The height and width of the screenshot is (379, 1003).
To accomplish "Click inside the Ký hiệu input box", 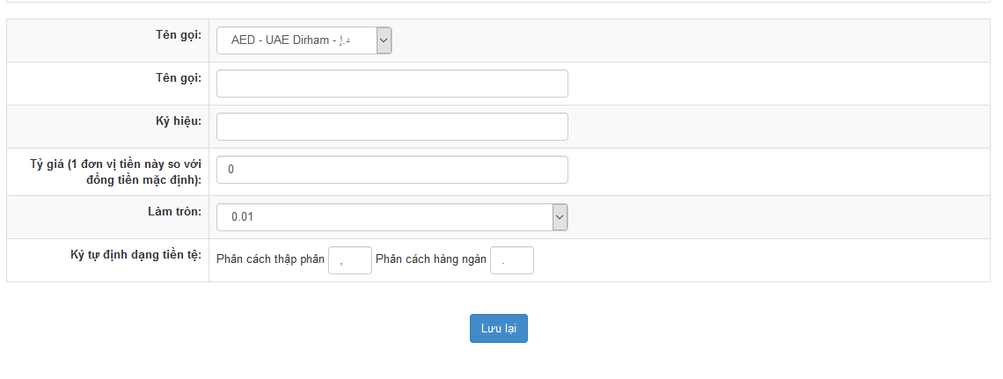I will click(x=392, y=127).
